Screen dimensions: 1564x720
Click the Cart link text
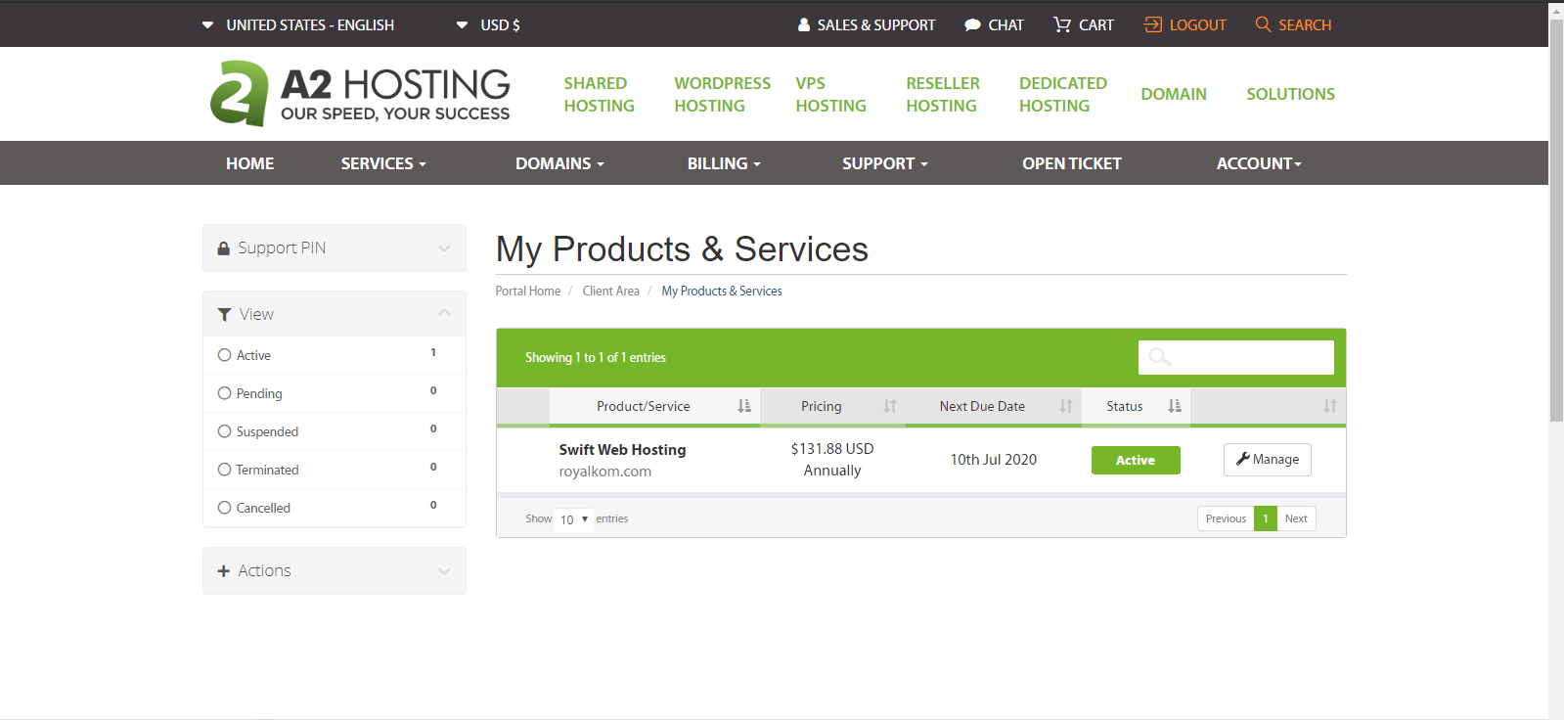pos(1096,25)
